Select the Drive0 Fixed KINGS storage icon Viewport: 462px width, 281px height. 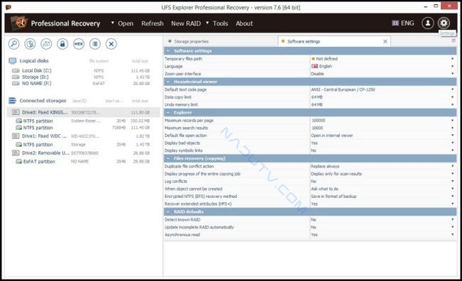point(16,112)
